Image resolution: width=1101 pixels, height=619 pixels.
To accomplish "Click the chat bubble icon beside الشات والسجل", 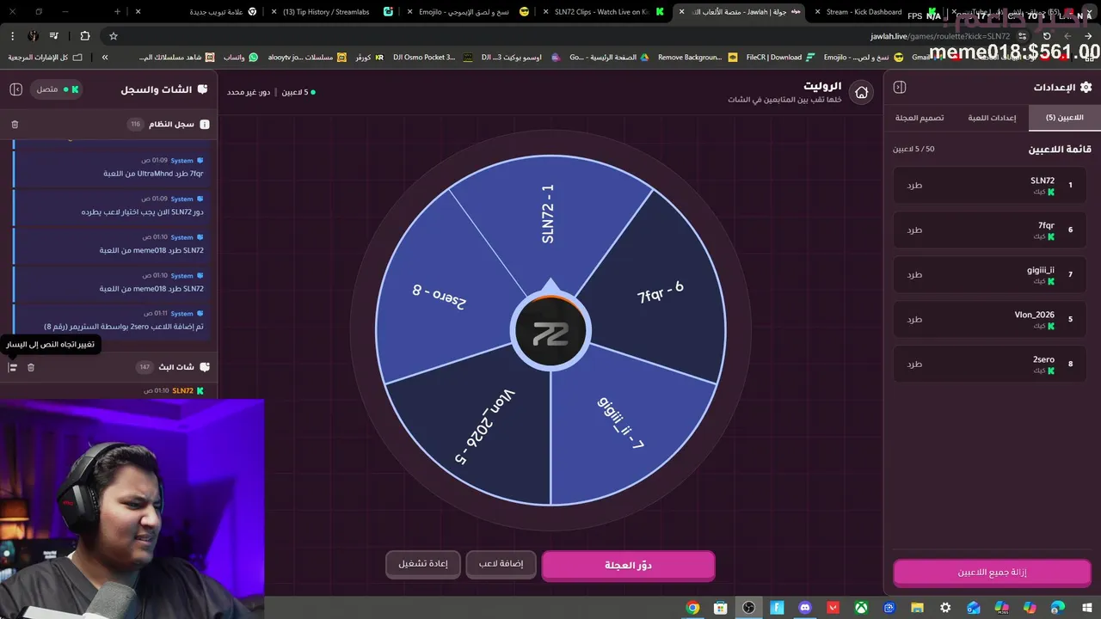I will point(202,89).
